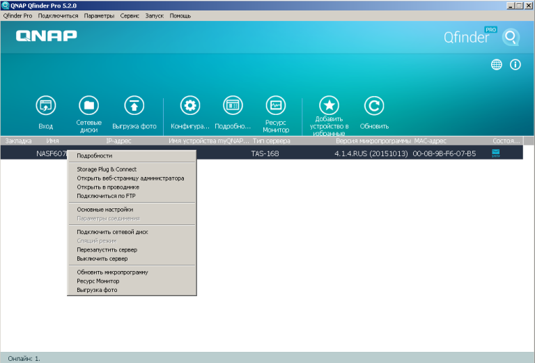Sort by the Состоя... column header

[506, 141]
